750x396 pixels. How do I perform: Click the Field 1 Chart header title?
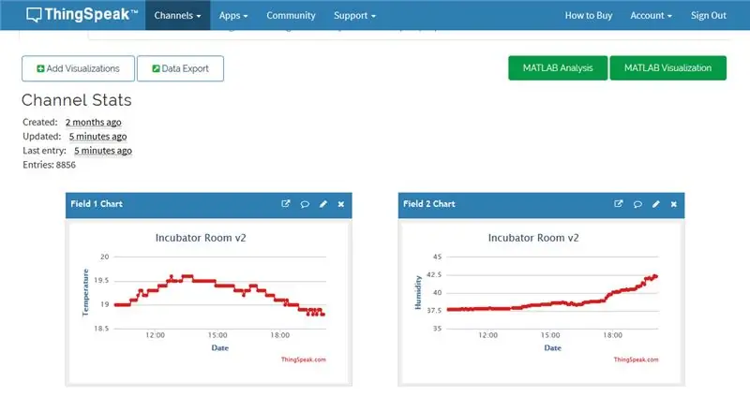(97, 204)
